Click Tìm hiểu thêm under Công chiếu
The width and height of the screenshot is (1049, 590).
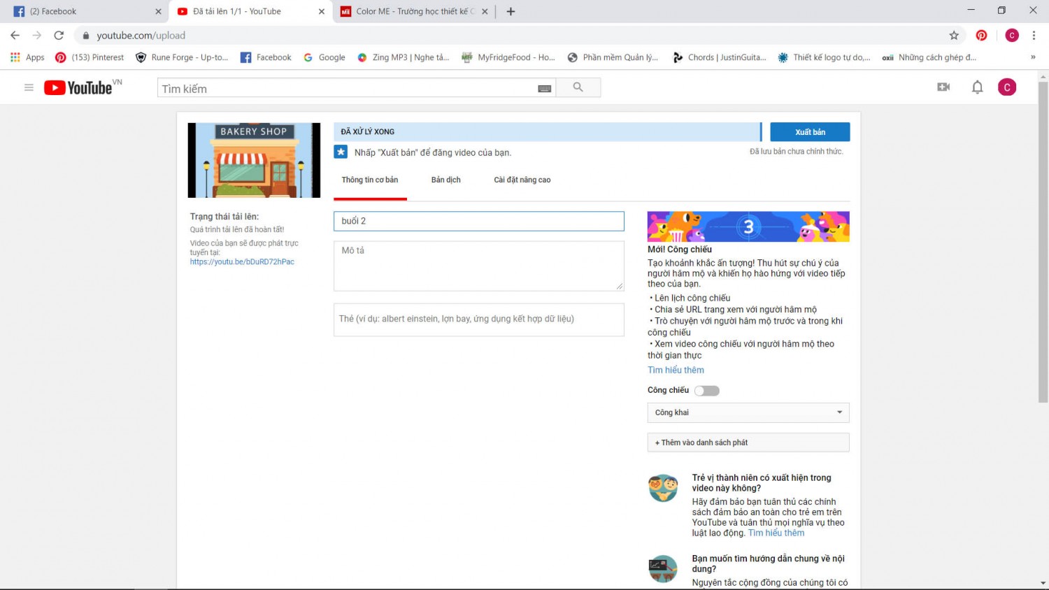[x=676, y=370]
